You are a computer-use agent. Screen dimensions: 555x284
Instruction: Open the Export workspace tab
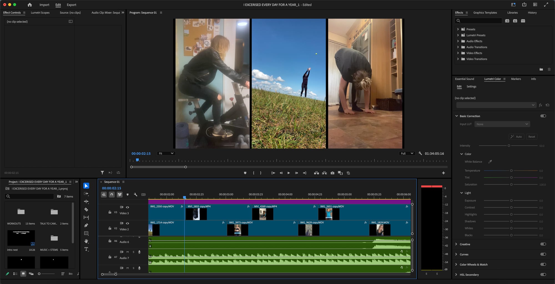(x=71, y=5)
